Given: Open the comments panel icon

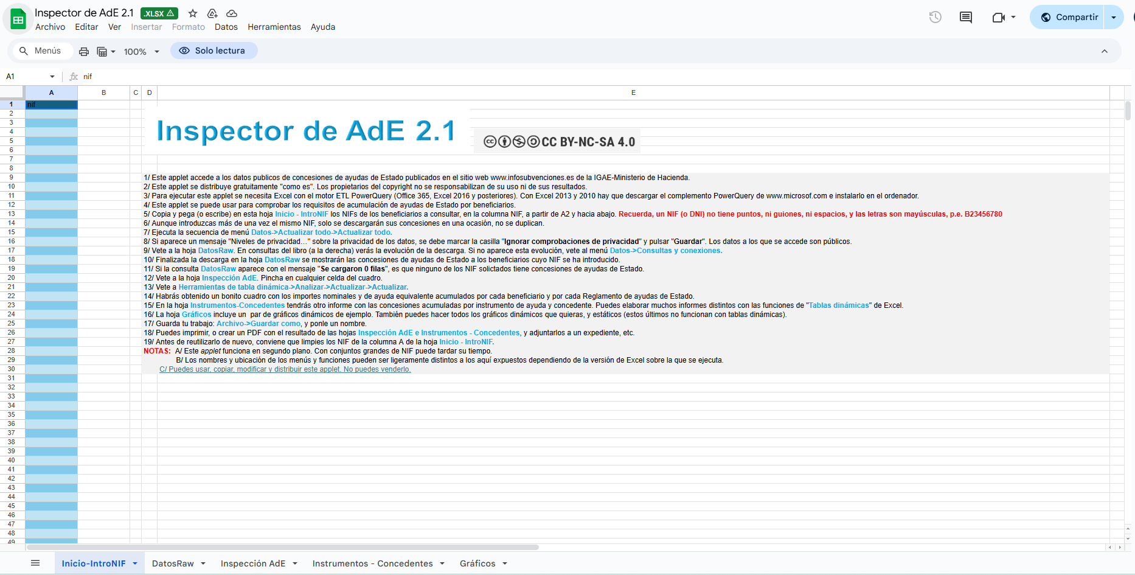Looking at the screenshot, I should pyautogui.click(x=965, y=17).
